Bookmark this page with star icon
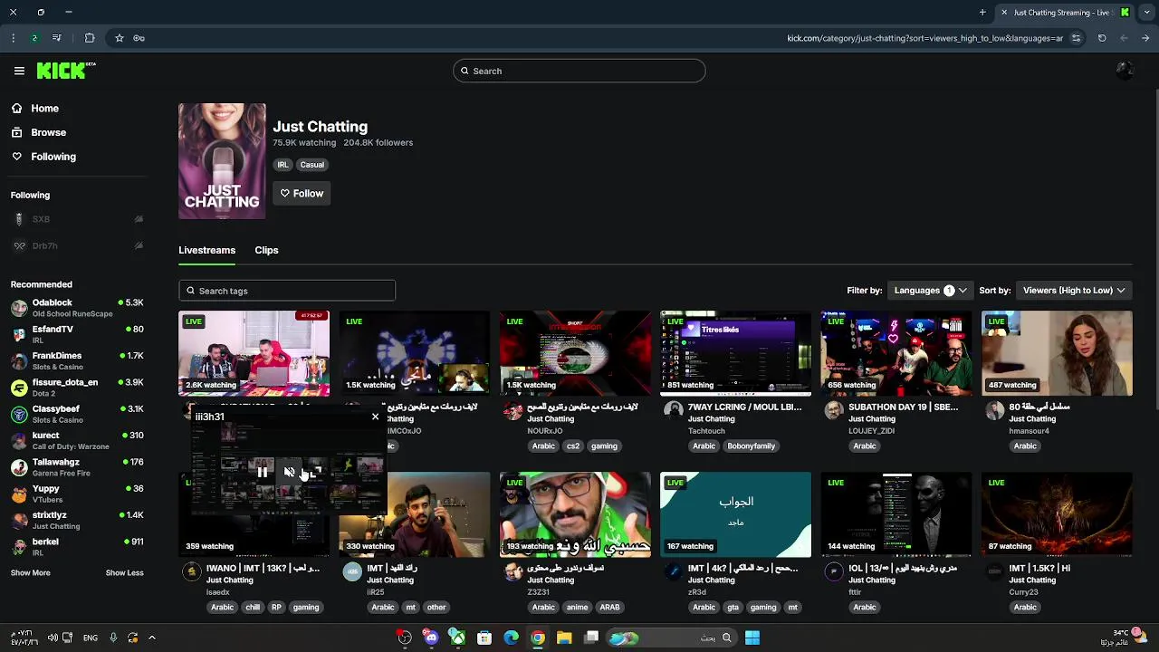Viewport: 1159px width, 652px height. click(x=119, y=38)
